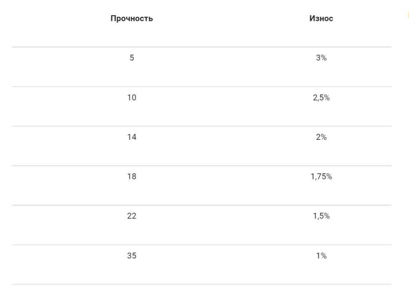This screenshot has height=294, width=409.
Task: Click the durability value 10
Action: click(132, 97)
